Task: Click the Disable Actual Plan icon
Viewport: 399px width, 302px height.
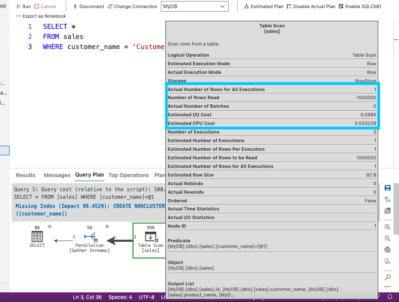Action: point(289,7)
